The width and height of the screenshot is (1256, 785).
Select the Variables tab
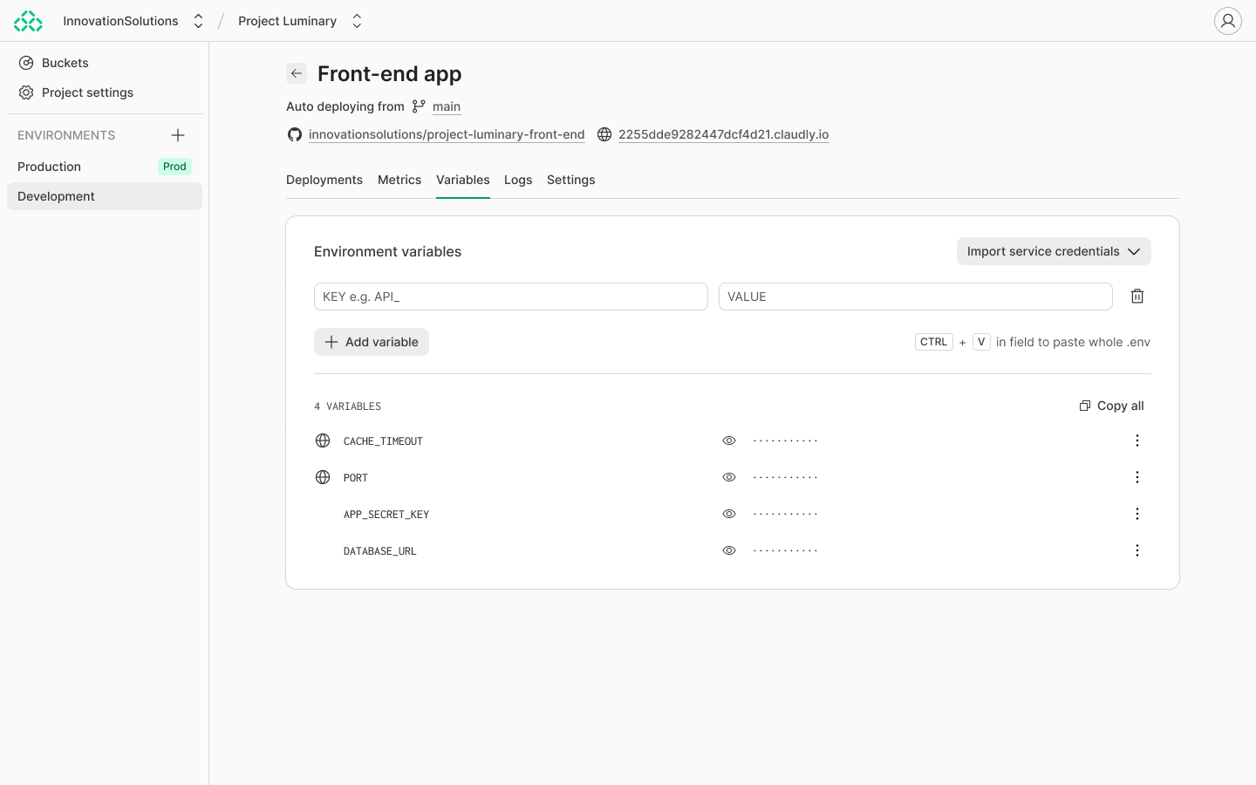pyautogui.click(x=463, y=180)
